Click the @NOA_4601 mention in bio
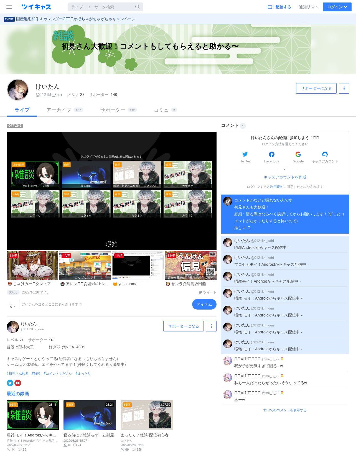 (x=73, y=347)
